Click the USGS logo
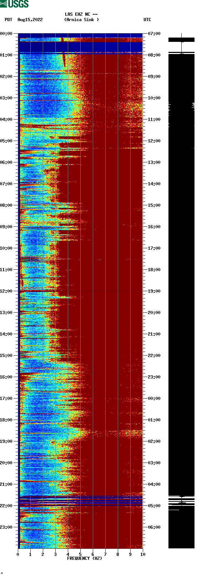The width and height of the screenshot is (197, 577). coord(14,4)
